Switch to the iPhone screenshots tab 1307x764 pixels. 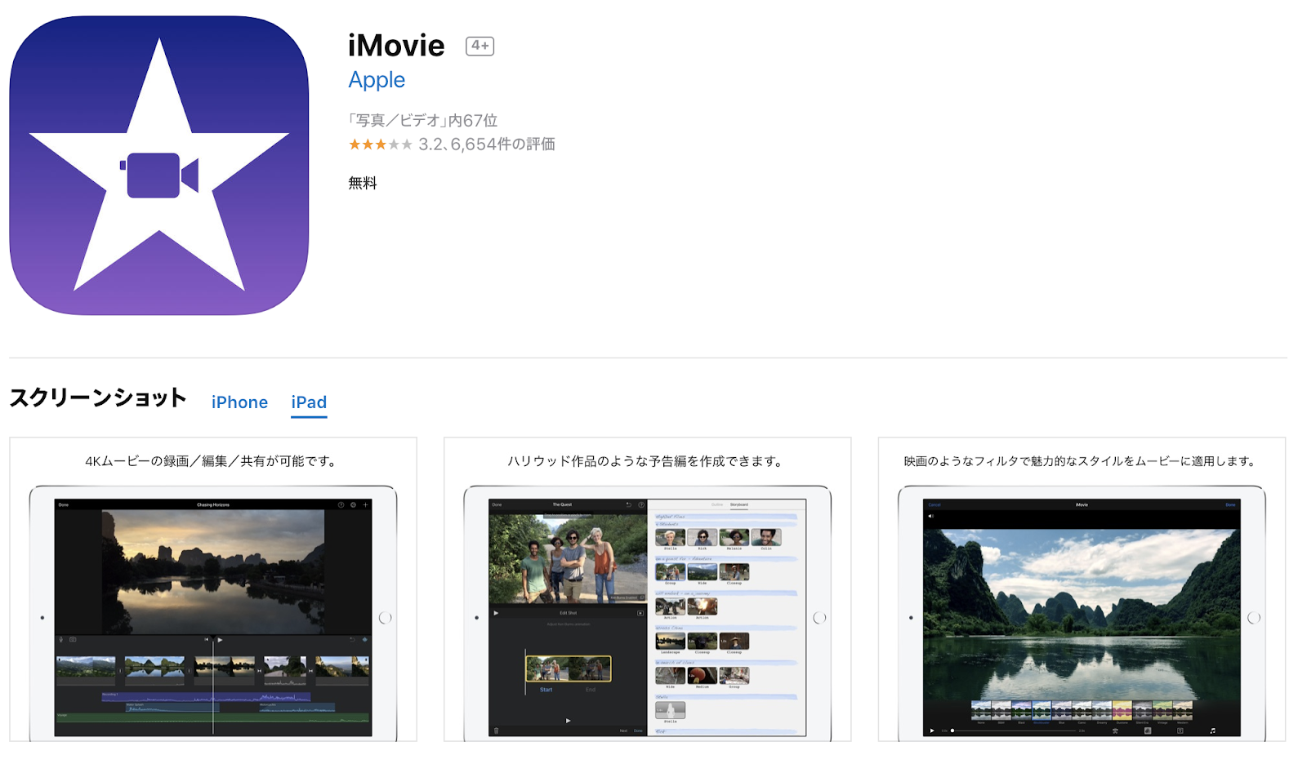click(x=239, y=402)
